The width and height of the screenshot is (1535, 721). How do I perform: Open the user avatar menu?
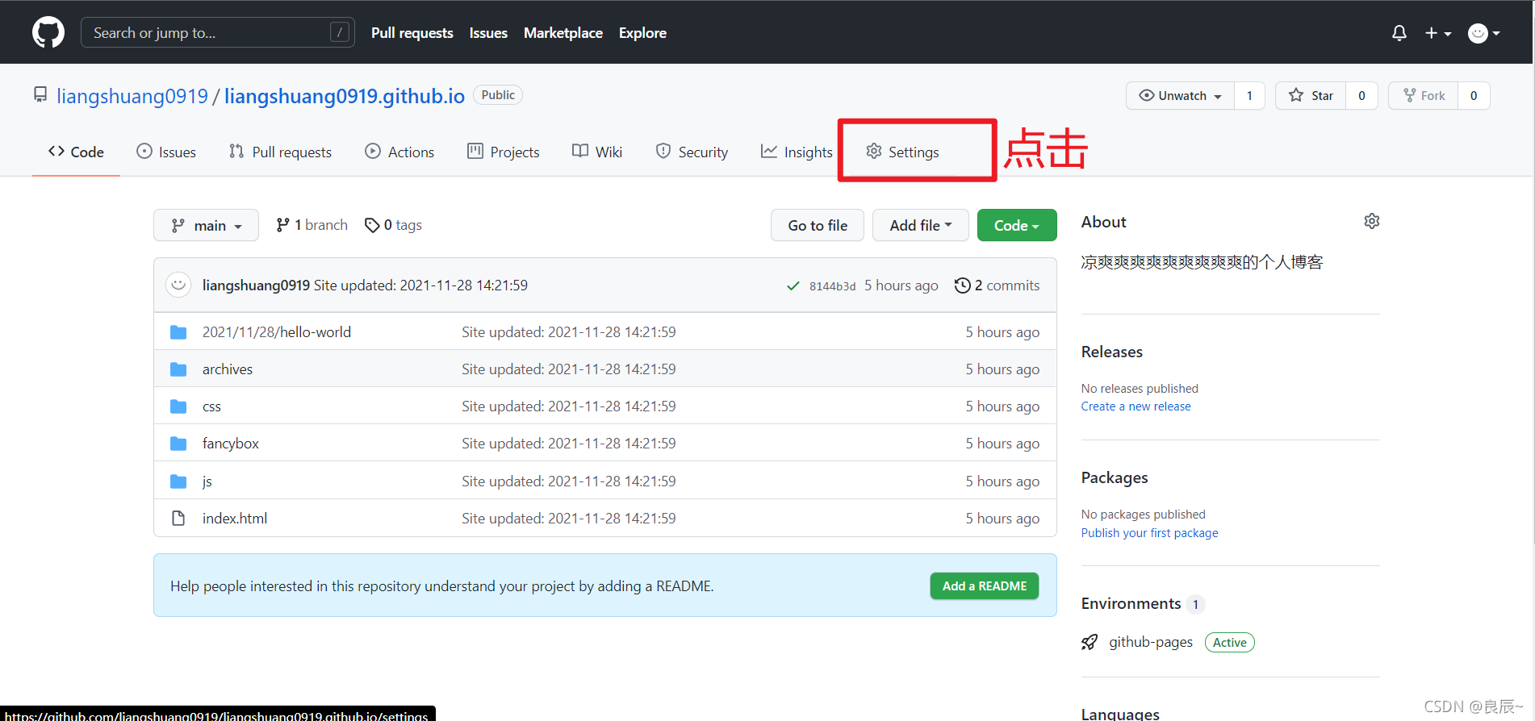pos(1483,33)
